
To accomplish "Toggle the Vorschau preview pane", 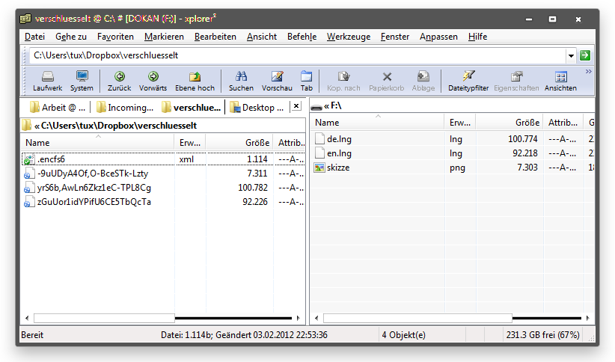I will click(x=277, y=80).
